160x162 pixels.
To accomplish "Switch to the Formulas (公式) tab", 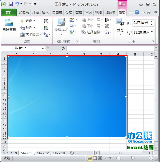I will (68, 12).
